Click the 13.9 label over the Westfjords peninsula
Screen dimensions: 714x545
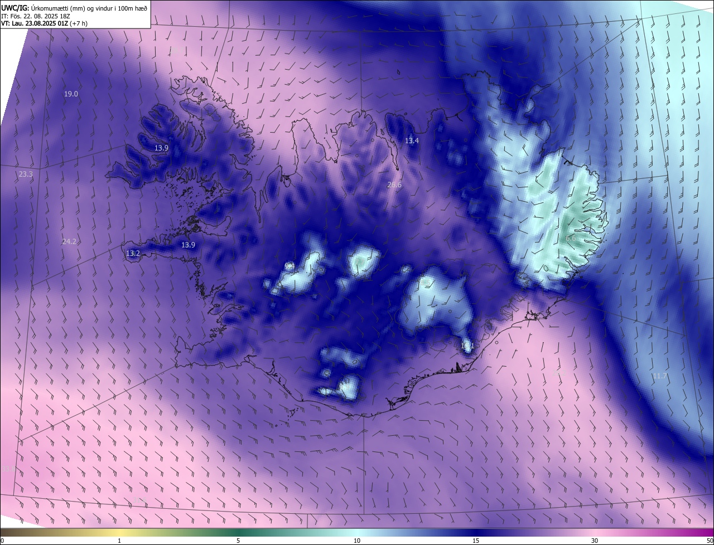pyautogui.click(x=161, y=148)
